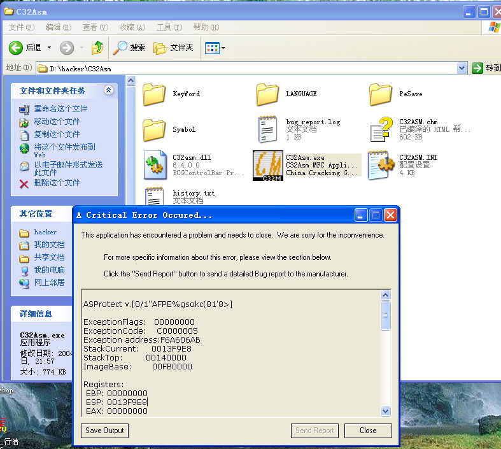Open the 文件(F) menu

[x=22, y=27]
